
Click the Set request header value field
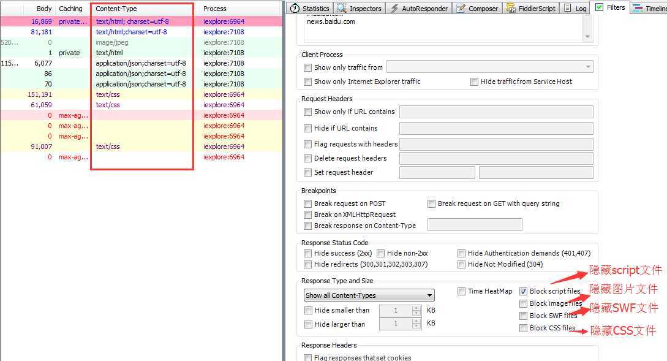click(x=536, y=172)
